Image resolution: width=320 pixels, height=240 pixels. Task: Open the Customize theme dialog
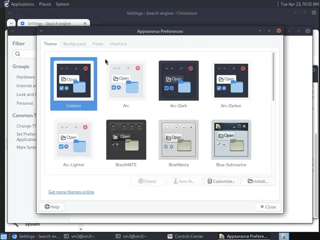(221, 181)
